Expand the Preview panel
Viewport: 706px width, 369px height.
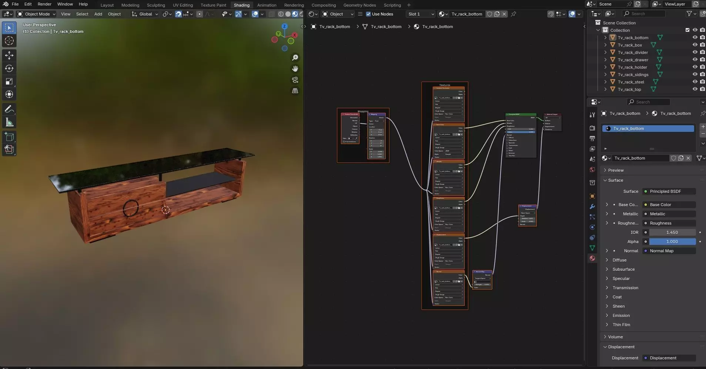pyautogui.click(x=616, y=170)
